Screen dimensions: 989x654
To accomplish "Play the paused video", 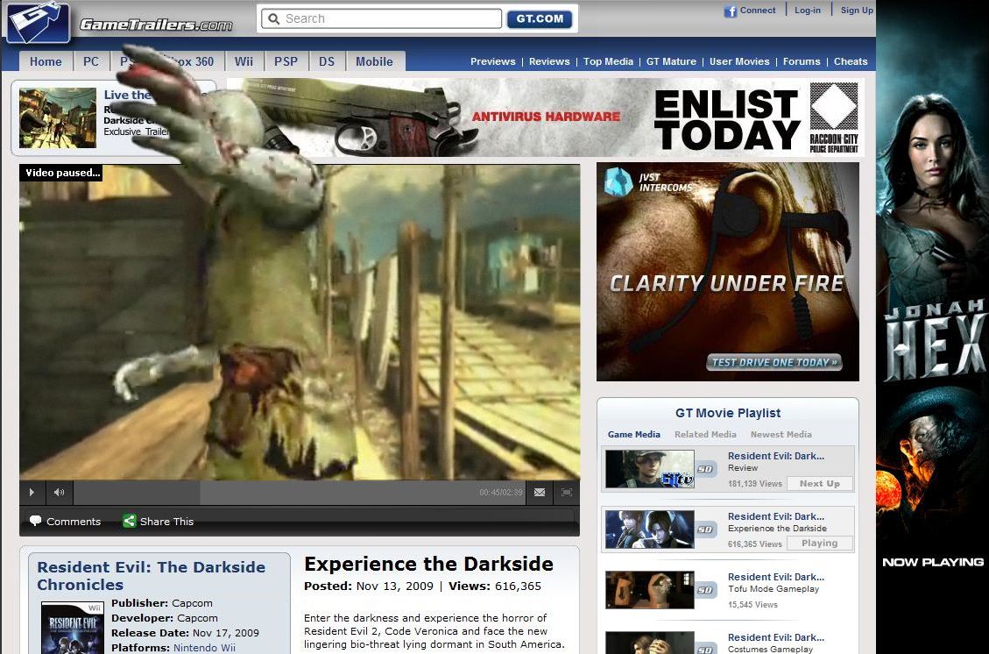I will pos(32,493).
